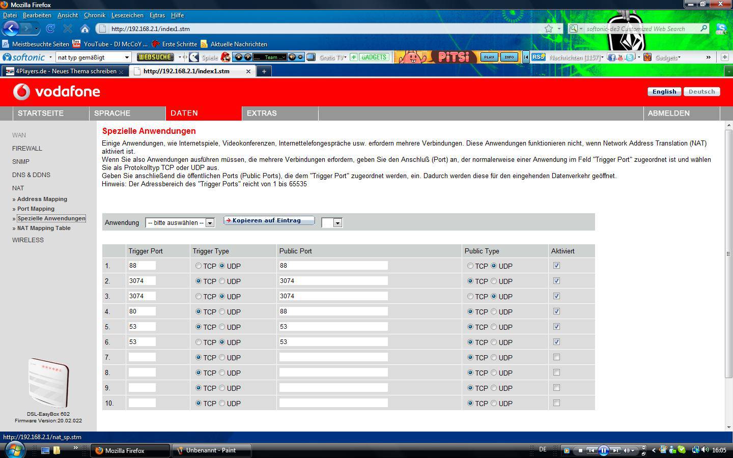Open the Lesezeichen menu
This screenshot has height=458, width=733.
[128, 15]
